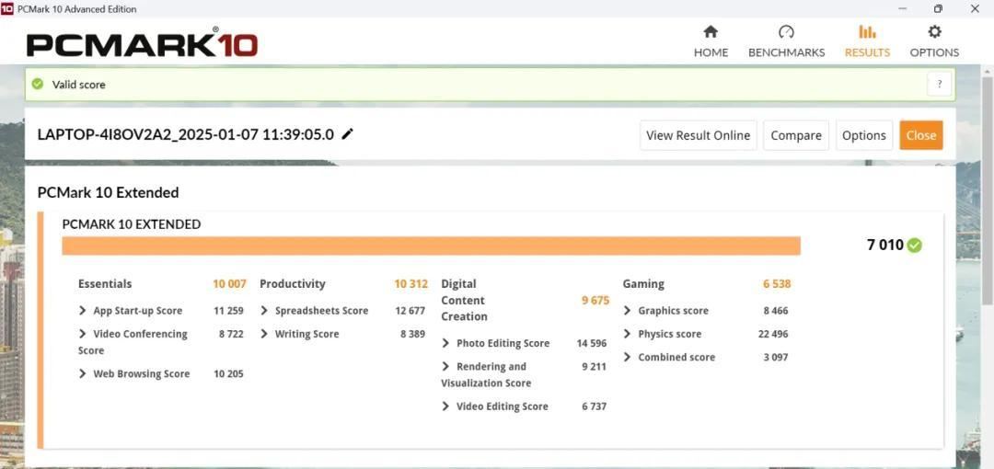The width and height of the screenshot is (994, 469).
Task: Go to the Home tab icon
Action: coord(711,32)
